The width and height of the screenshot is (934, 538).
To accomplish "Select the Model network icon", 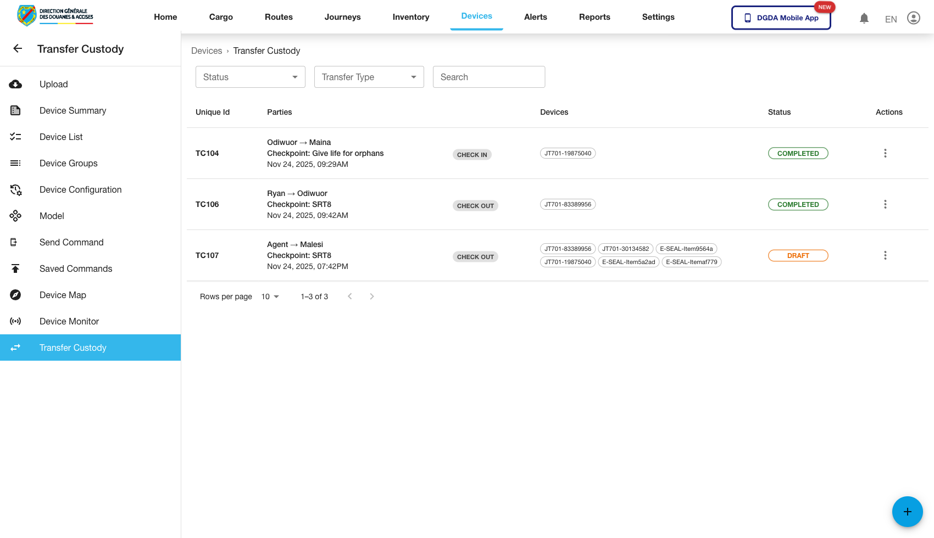I will [x=15, y=216].
